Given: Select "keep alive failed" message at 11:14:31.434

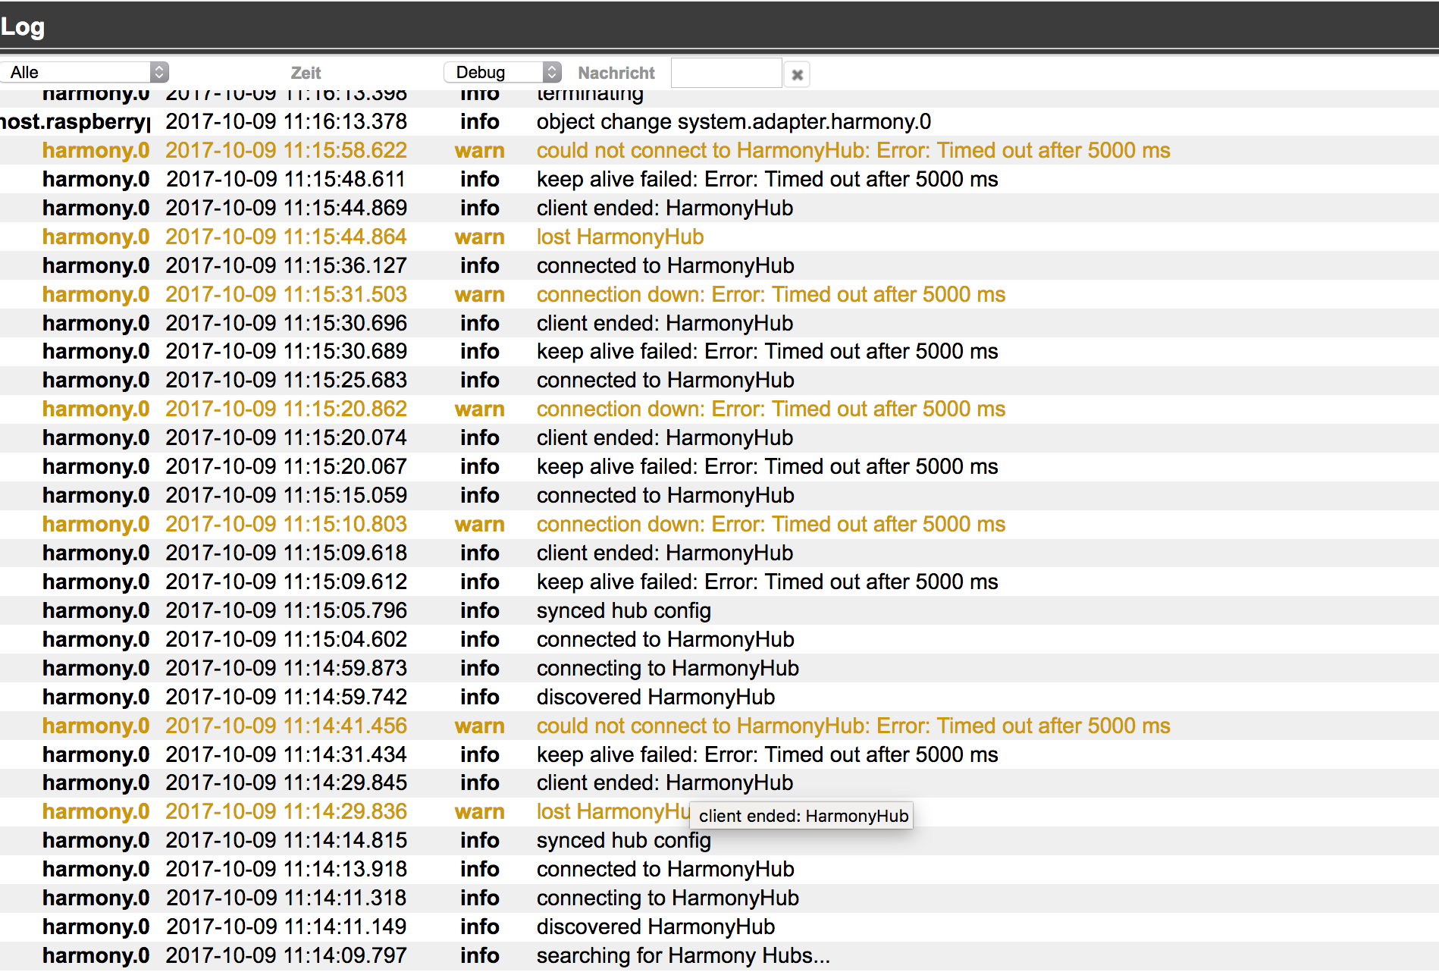Looking at the screenshot, I should point(767,754).
